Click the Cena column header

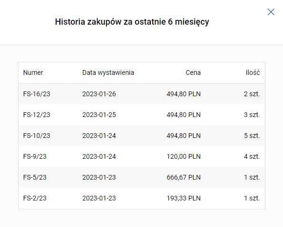pyautogui.click(x=193, y=73)
